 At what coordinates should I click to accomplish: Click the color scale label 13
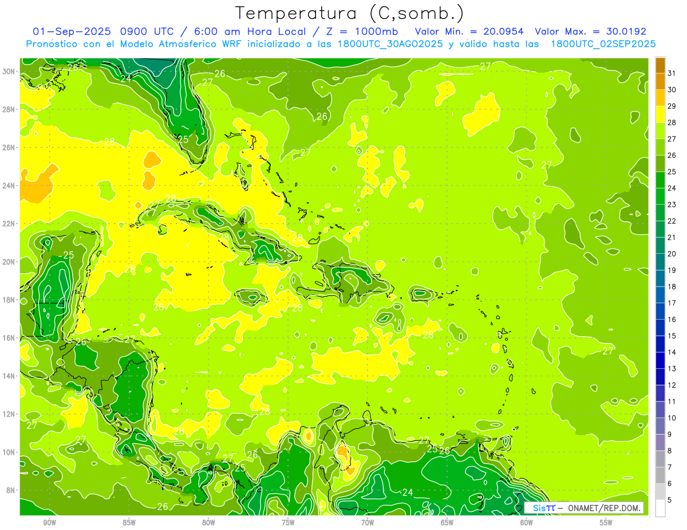coord(672,369)
